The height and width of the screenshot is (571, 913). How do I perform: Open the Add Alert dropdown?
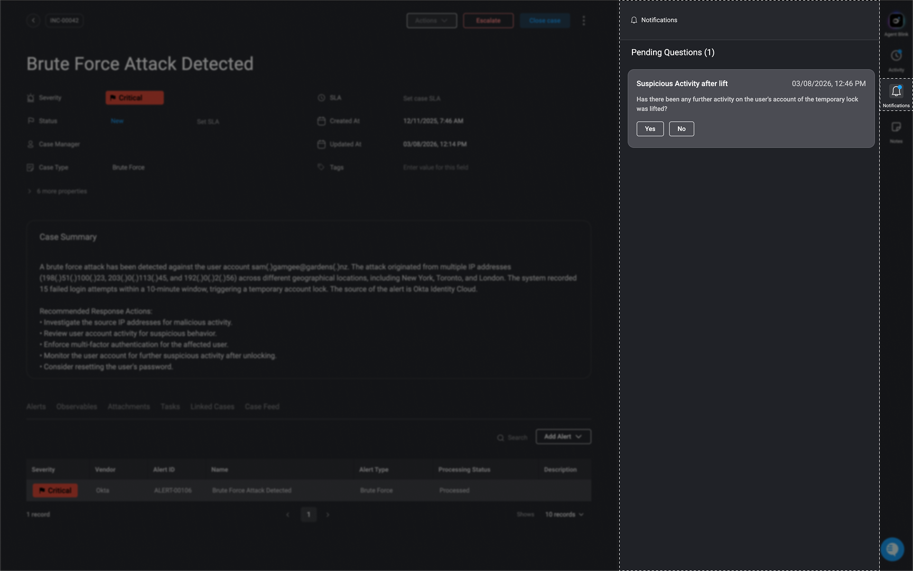[x=563, y=437]
